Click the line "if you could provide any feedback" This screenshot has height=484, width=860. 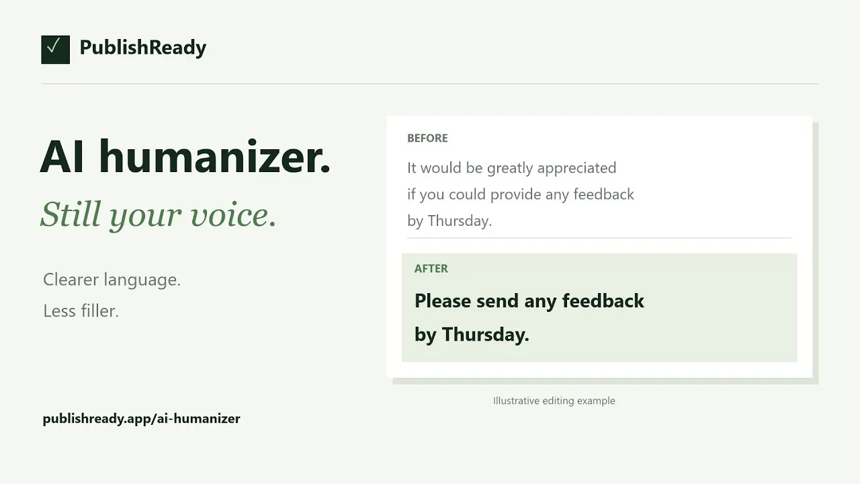tap(521, 195)
